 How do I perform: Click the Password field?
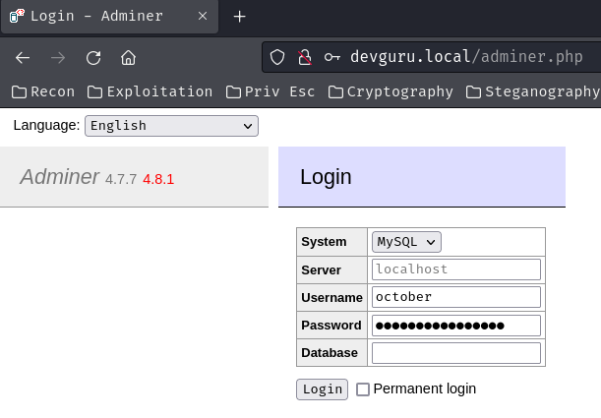coord(456,326)
